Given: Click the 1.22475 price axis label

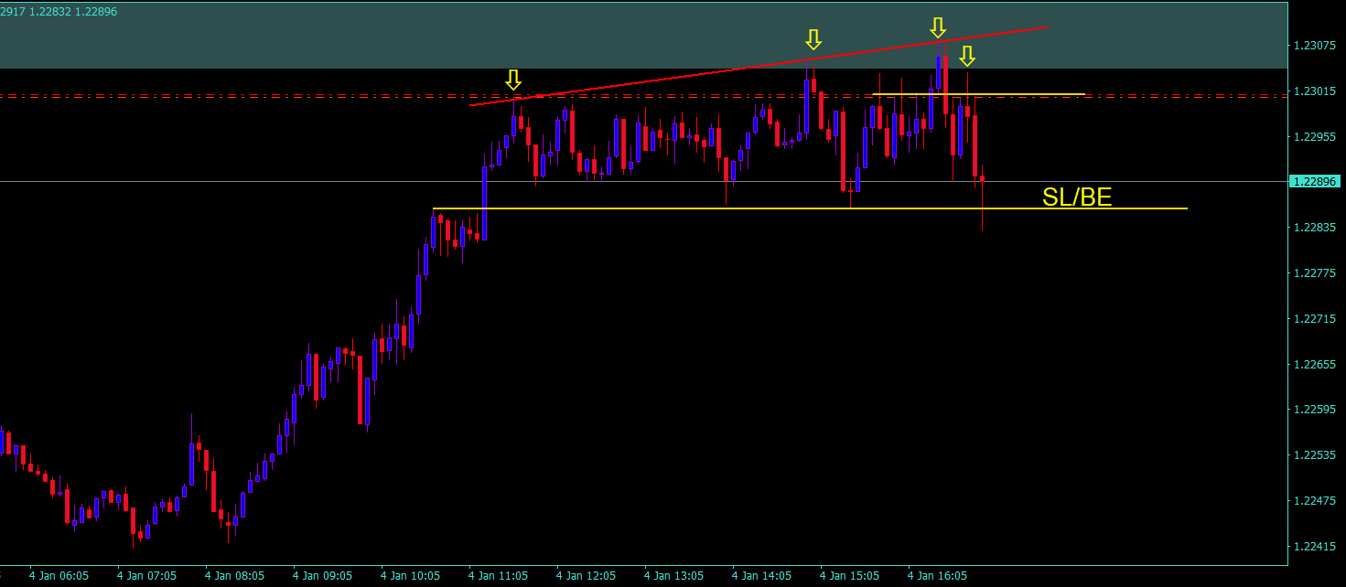Looking at the screenshot, I should click(1316, 501).
